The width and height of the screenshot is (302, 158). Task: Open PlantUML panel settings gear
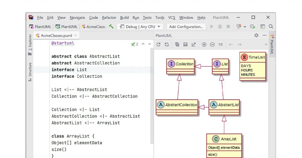(x=256, y=35)
